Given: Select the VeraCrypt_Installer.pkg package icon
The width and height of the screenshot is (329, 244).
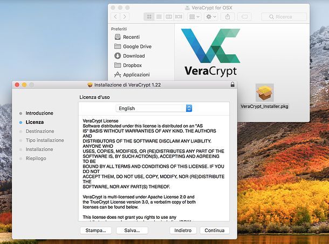Looking at the screenshot, I should [264, 92].
